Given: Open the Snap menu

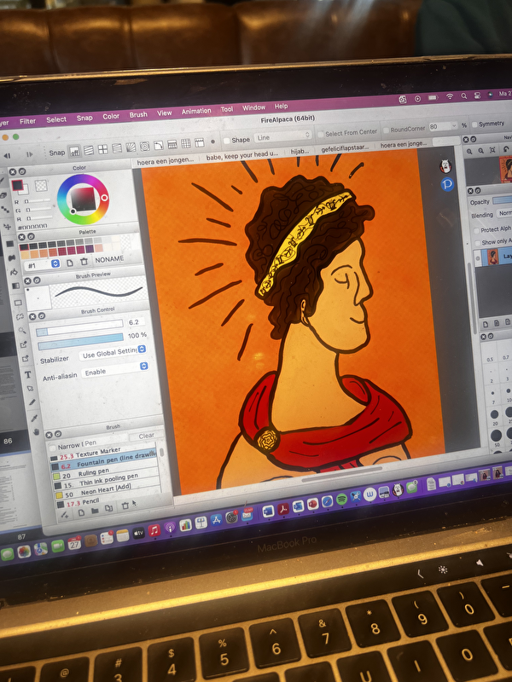Looking at the screenshot, I should tap(84, 118).
